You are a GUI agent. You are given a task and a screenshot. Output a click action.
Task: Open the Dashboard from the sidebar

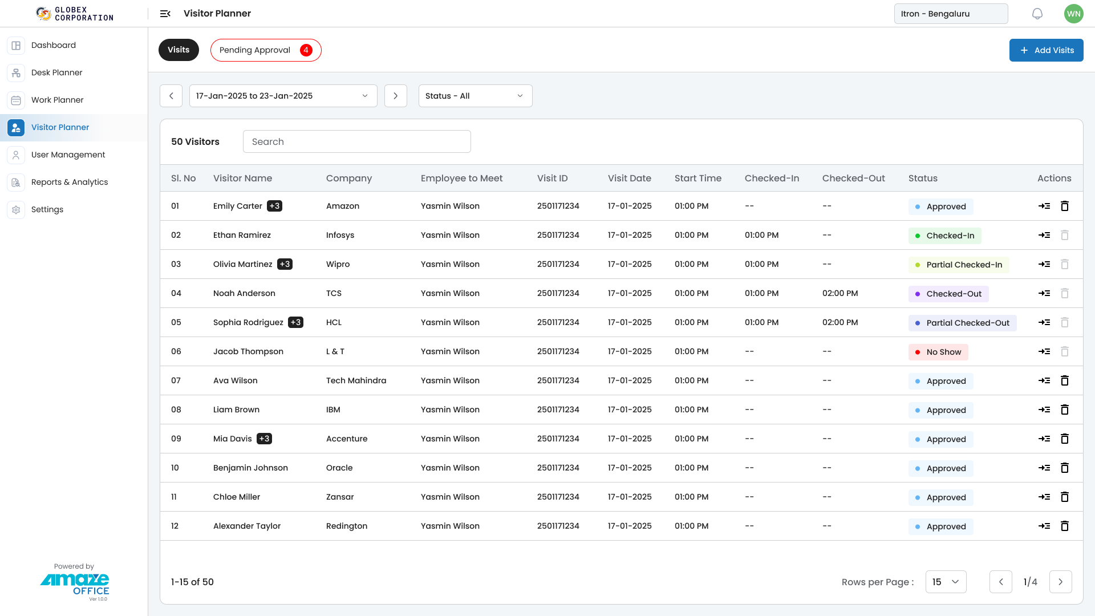54,45
